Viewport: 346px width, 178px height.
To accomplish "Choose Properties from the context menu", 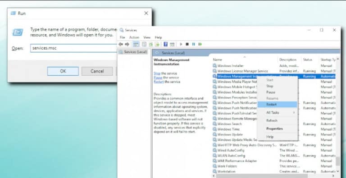I will (x=278, y=129).
